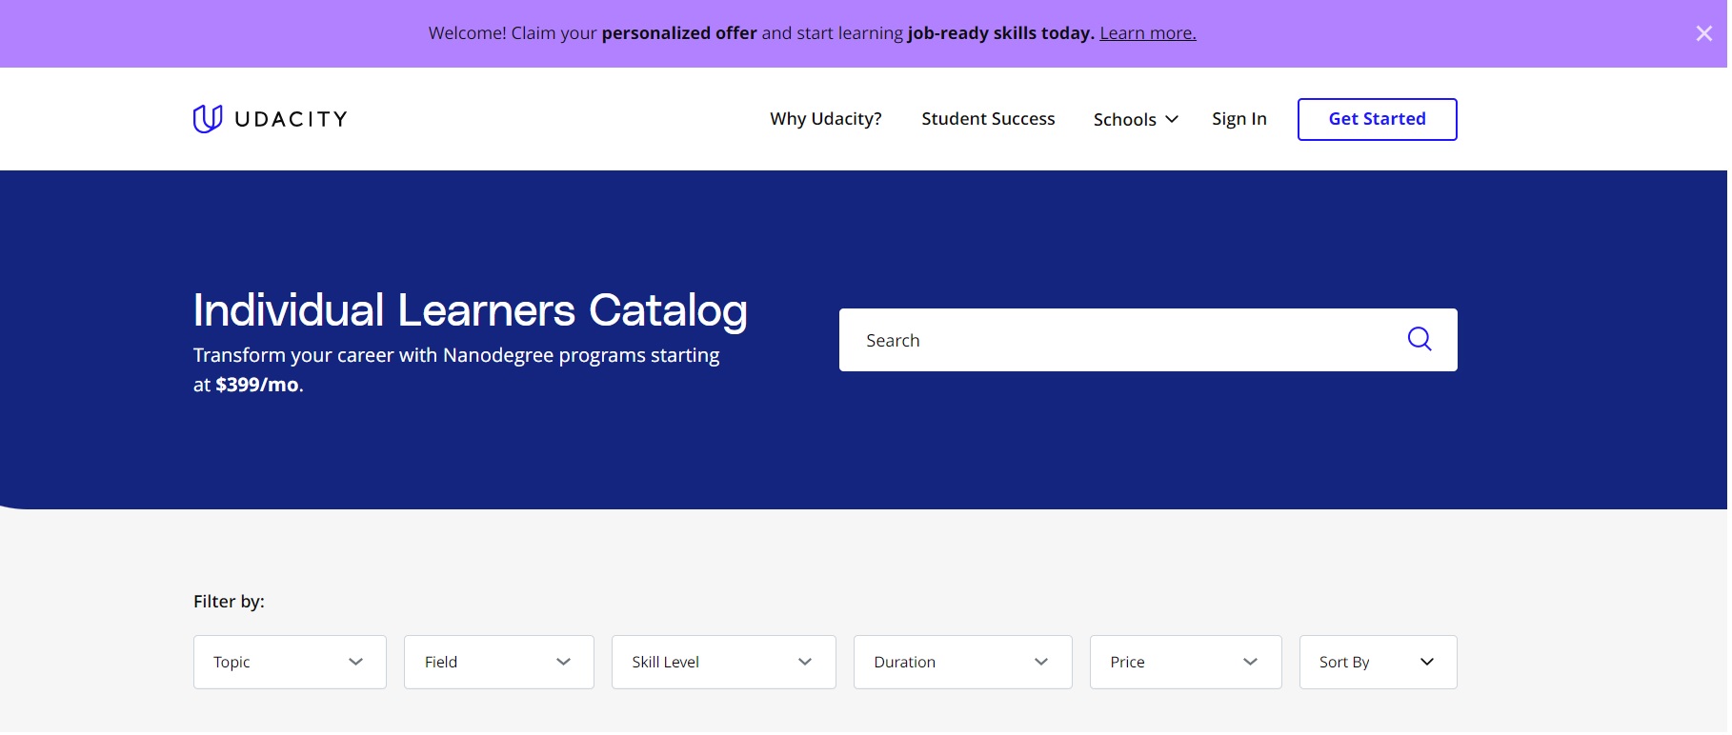Expand the Skill Level filter dropdown
The height and width of the screenshot is (735, 1732).
[725, 664]
